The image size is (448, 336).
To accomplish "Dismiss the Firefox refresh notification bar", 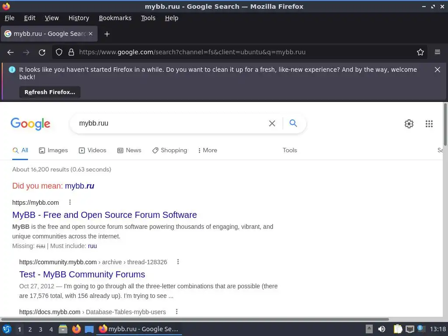I will coord(437,70).
